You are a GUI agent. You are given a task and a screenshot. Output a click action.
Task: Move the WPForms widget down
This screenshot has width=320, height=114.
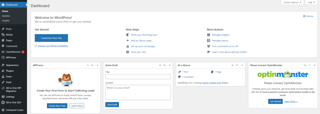[92, 65]
